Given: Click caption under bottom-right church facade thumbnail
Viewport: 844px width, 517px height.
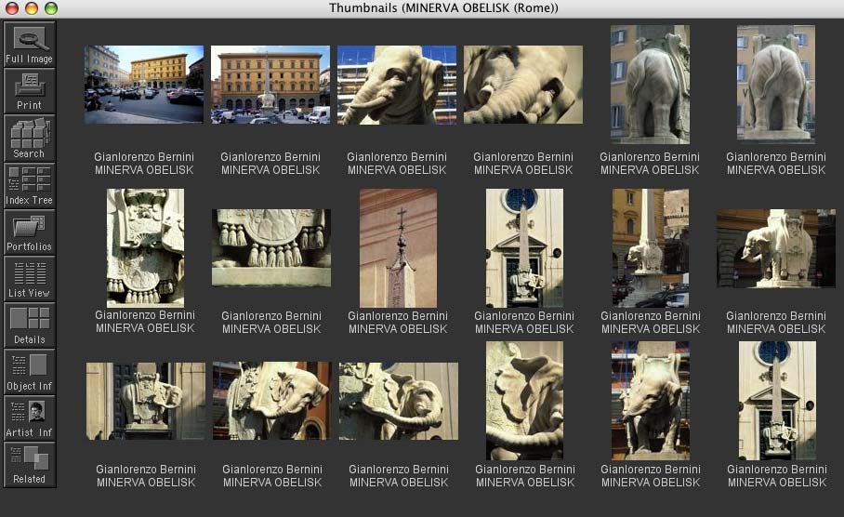Looking at the screenshot, I should point(777,475).
